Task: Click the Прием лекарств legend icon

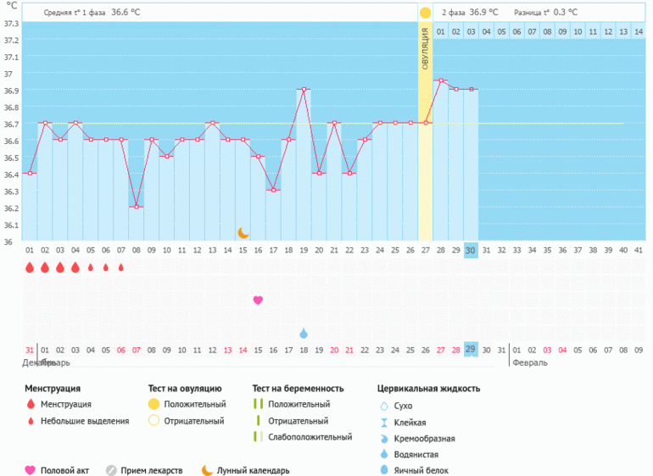Action: 111,470
